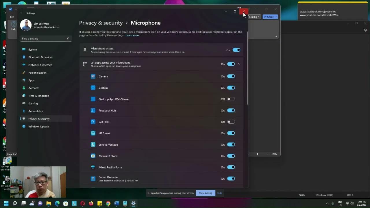
Task: Open Bluetooth & devices in sidebar
Action: click(x=46, y=57)
